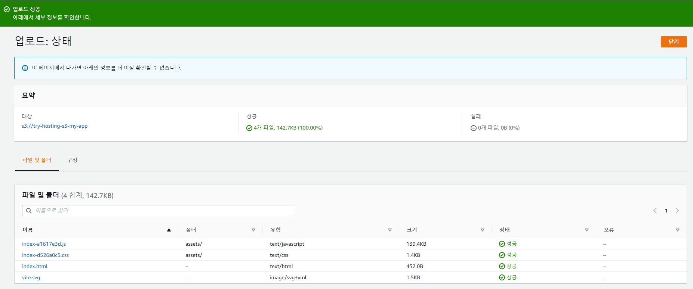693x289 pixels.
Task: Click the green success check icon in summary
Action: (249, 128)
